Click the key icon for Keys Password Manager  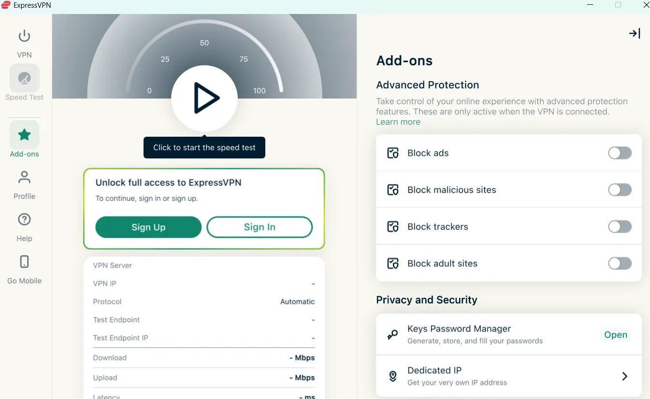(x=393, y=334)
